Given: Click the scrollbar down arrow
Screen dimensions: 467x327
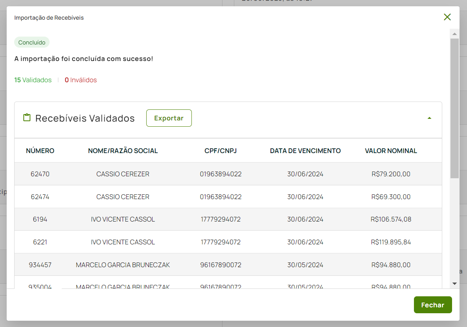Looking at the screenshot, I should pos(454,283).
